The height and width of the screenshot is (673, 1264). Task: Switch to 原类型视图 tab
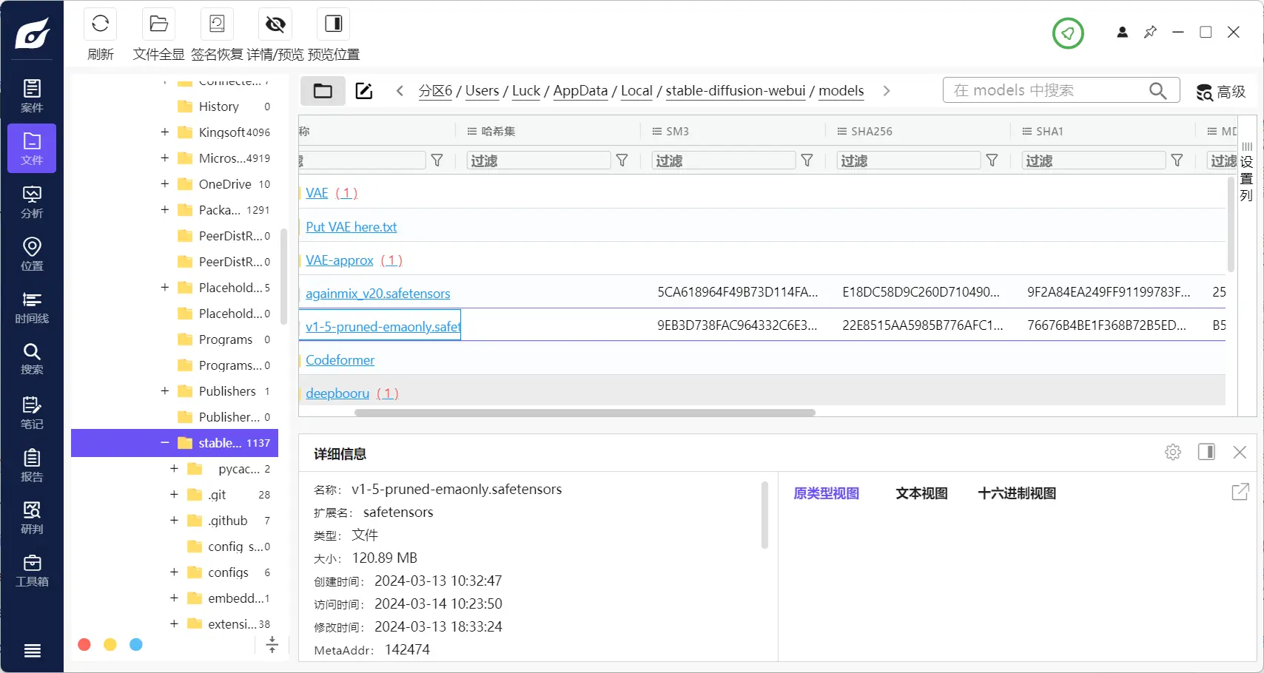click(826, 493)
